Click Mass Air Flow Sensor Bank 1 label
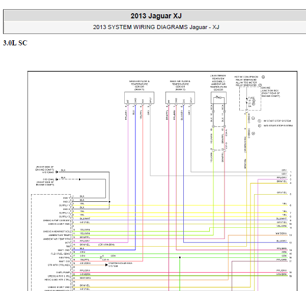306x291 pixels. (x=139, y=85)
